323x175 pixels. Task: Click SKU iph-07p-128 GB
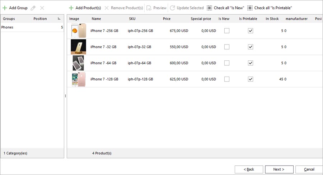tap(140, 79)
